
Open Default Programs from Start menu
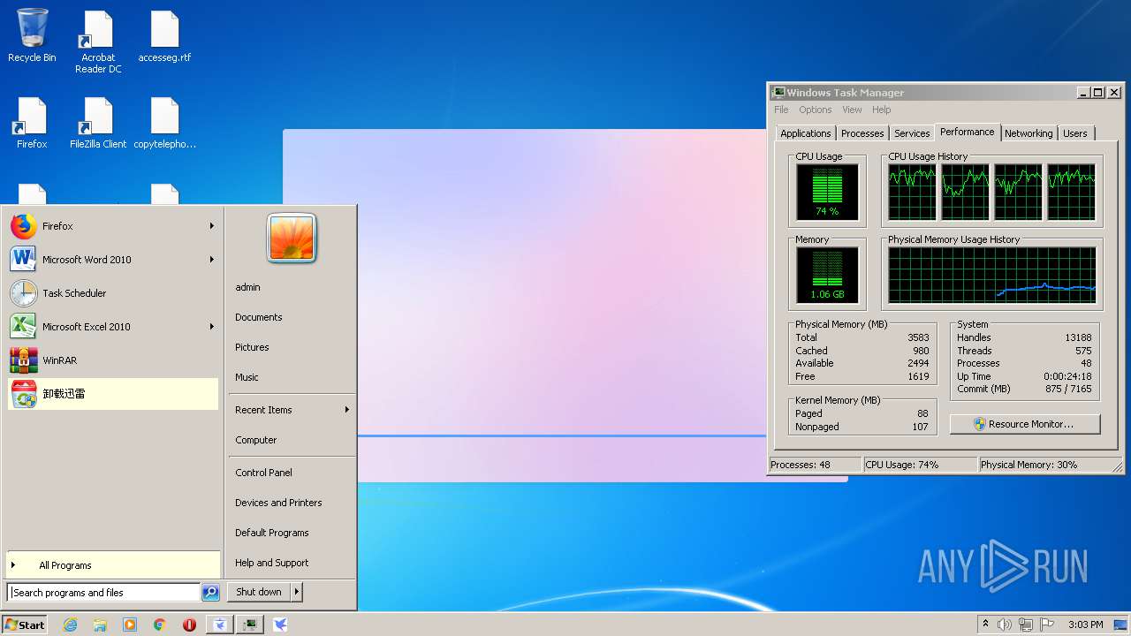[x=292, y=533]
